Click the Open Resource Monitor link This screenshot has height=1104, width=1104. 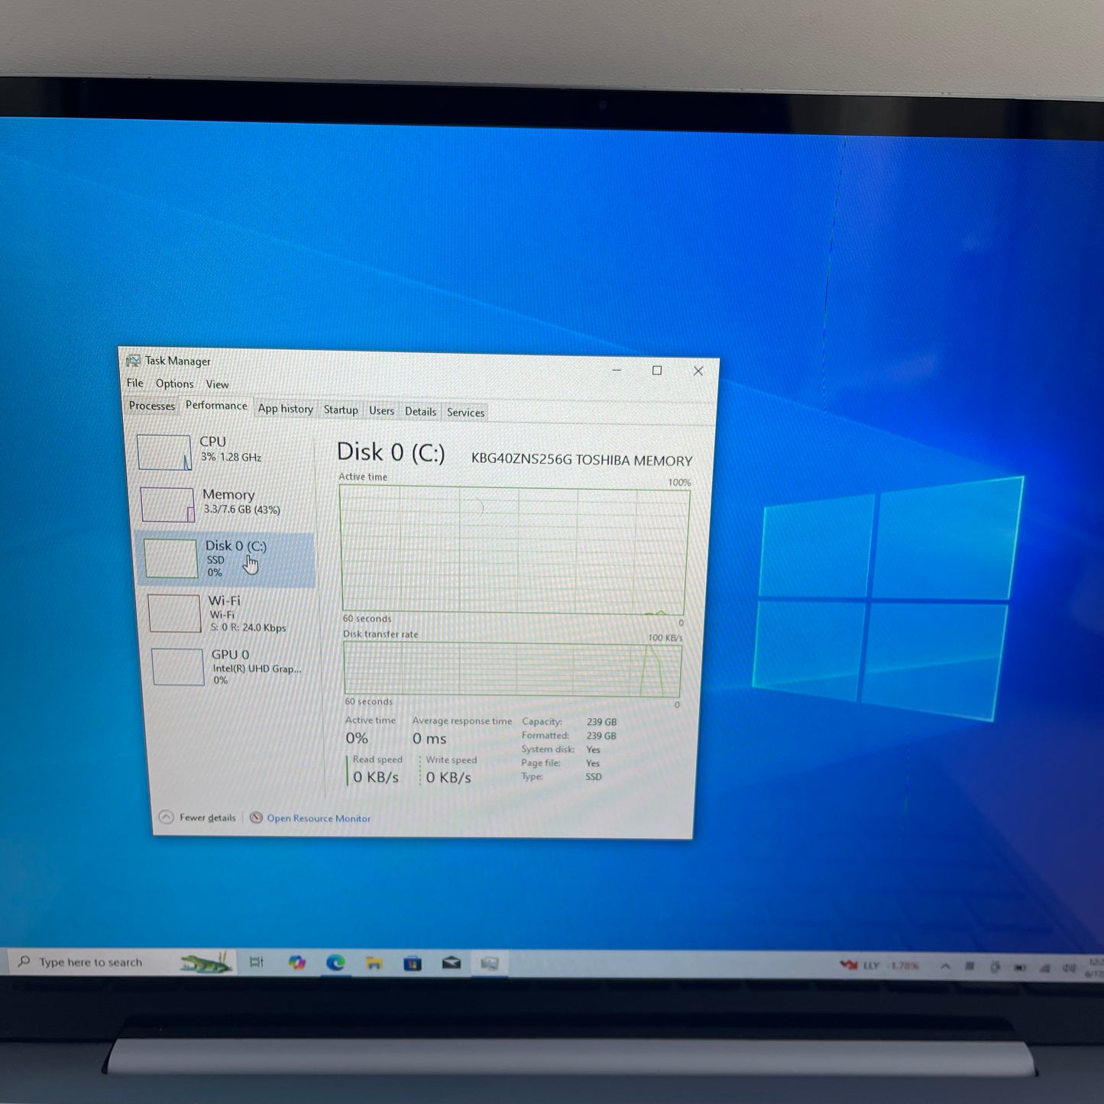[x=319, y=818]
